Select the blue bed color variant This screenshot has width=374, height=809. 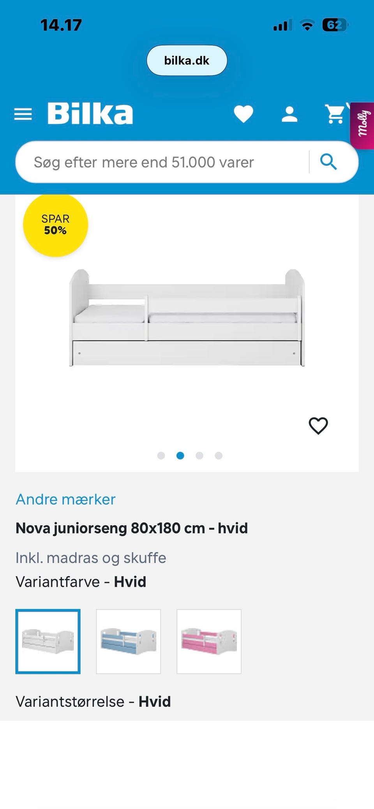point(129,641)
